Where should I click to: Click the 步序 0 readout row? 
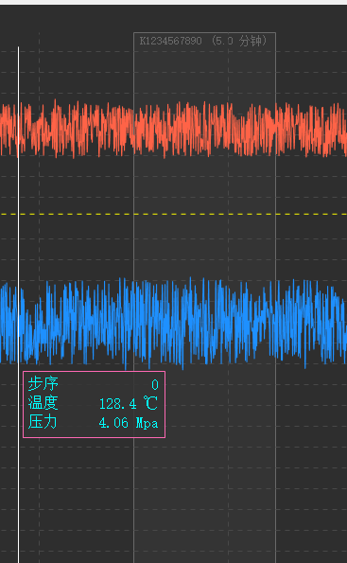pos(93,384)
